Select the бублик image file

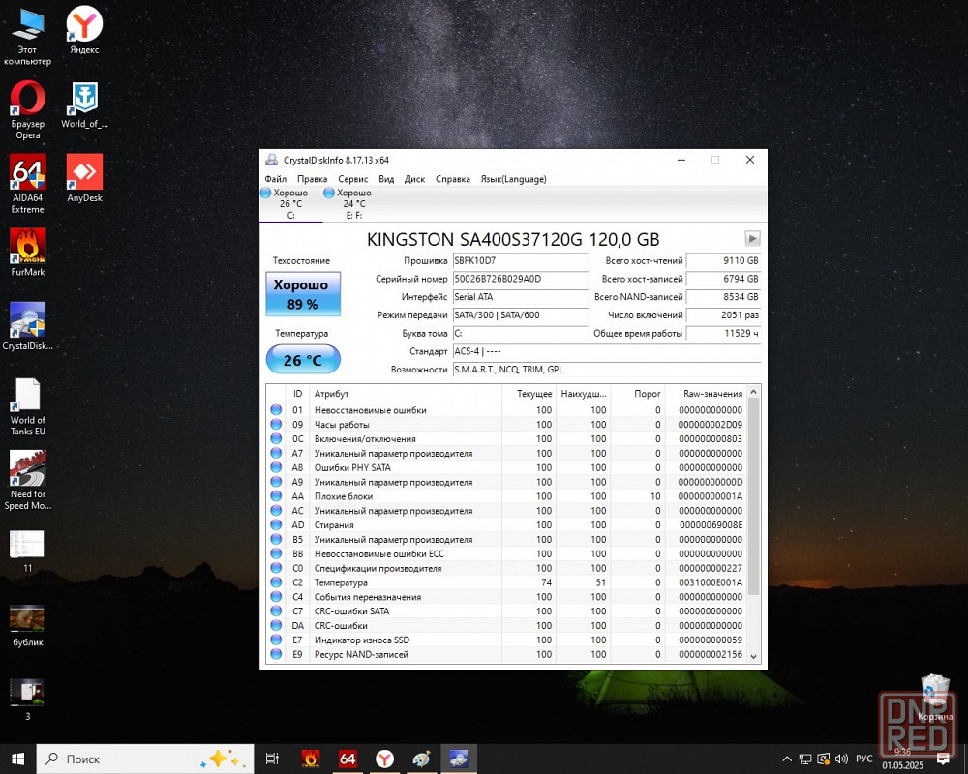pyautogui.click(x=28, y=625)
